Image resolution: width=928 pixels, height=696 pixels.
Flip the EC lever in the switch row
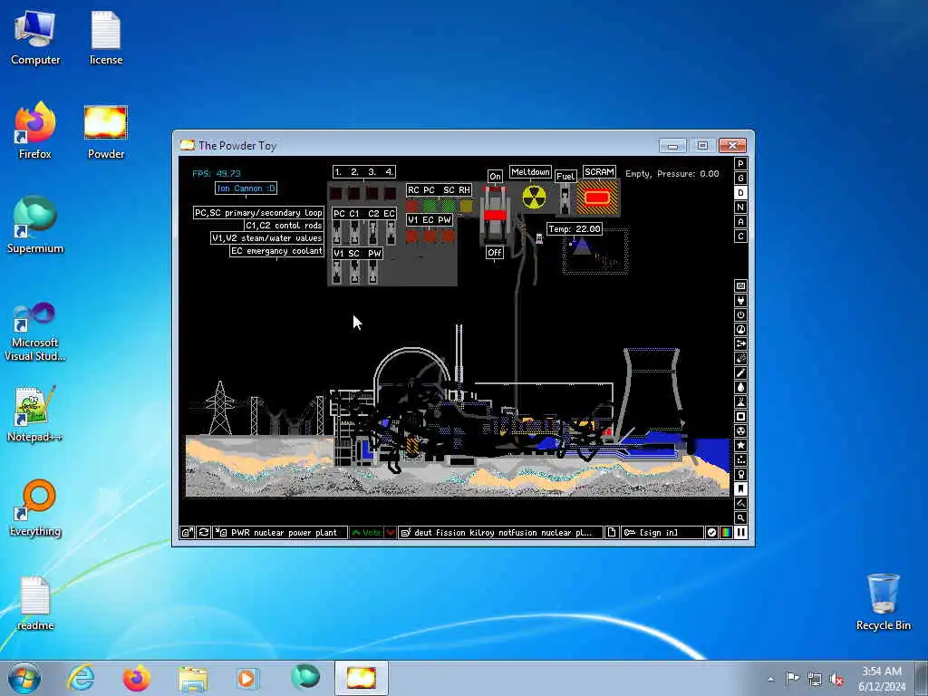391,233
